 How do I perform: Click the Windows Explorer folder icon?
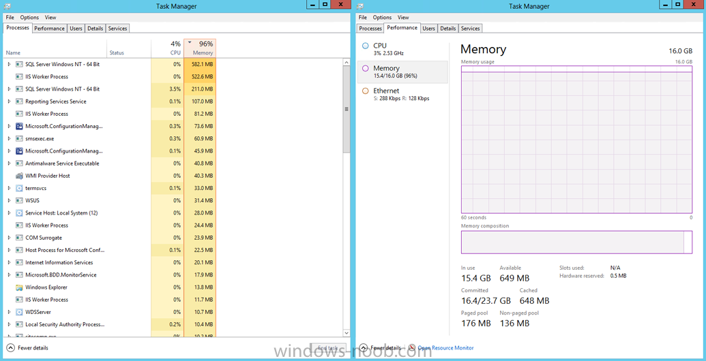tap(19, 287)
